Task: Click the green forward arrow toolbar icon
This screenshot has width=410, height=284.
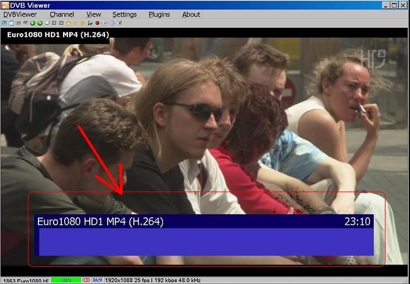Action: pyautogui.click(x=40, y=23)
